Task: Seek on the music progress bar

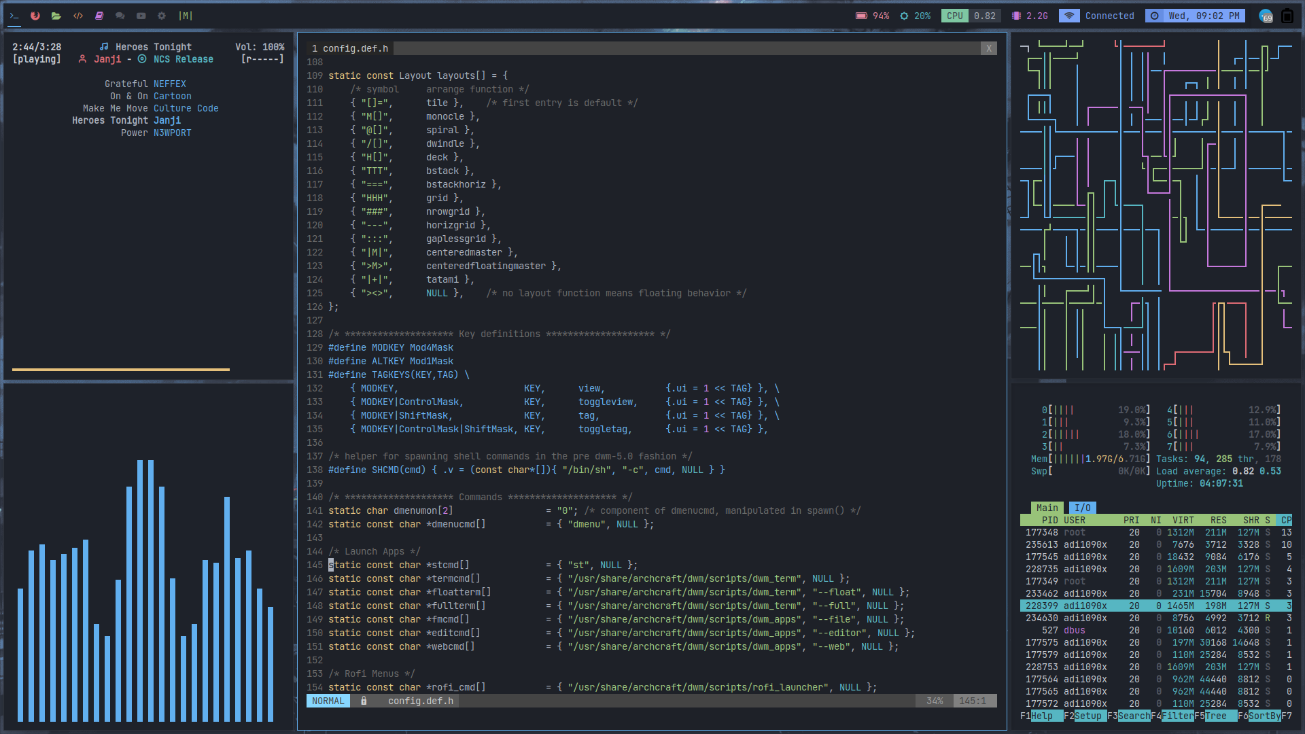Action: coord(121,370)
